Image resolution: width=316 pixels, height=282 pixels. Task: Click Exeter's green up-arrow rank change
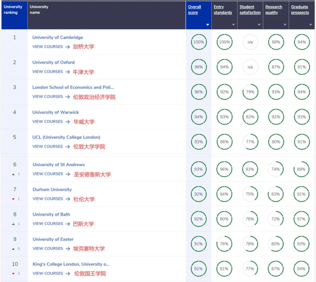click(13, 249)
